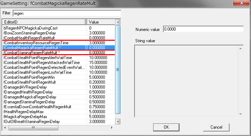The height and width of the screenshot is (136, 251).
Task: Select fDamagedAVRegenDelay row
Action: click(58, 87)
